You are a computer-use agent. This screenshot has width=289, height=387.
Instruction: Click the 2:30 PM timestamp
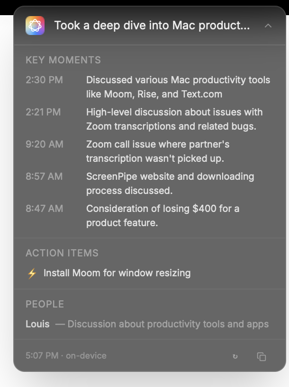[x=44, y=80]
